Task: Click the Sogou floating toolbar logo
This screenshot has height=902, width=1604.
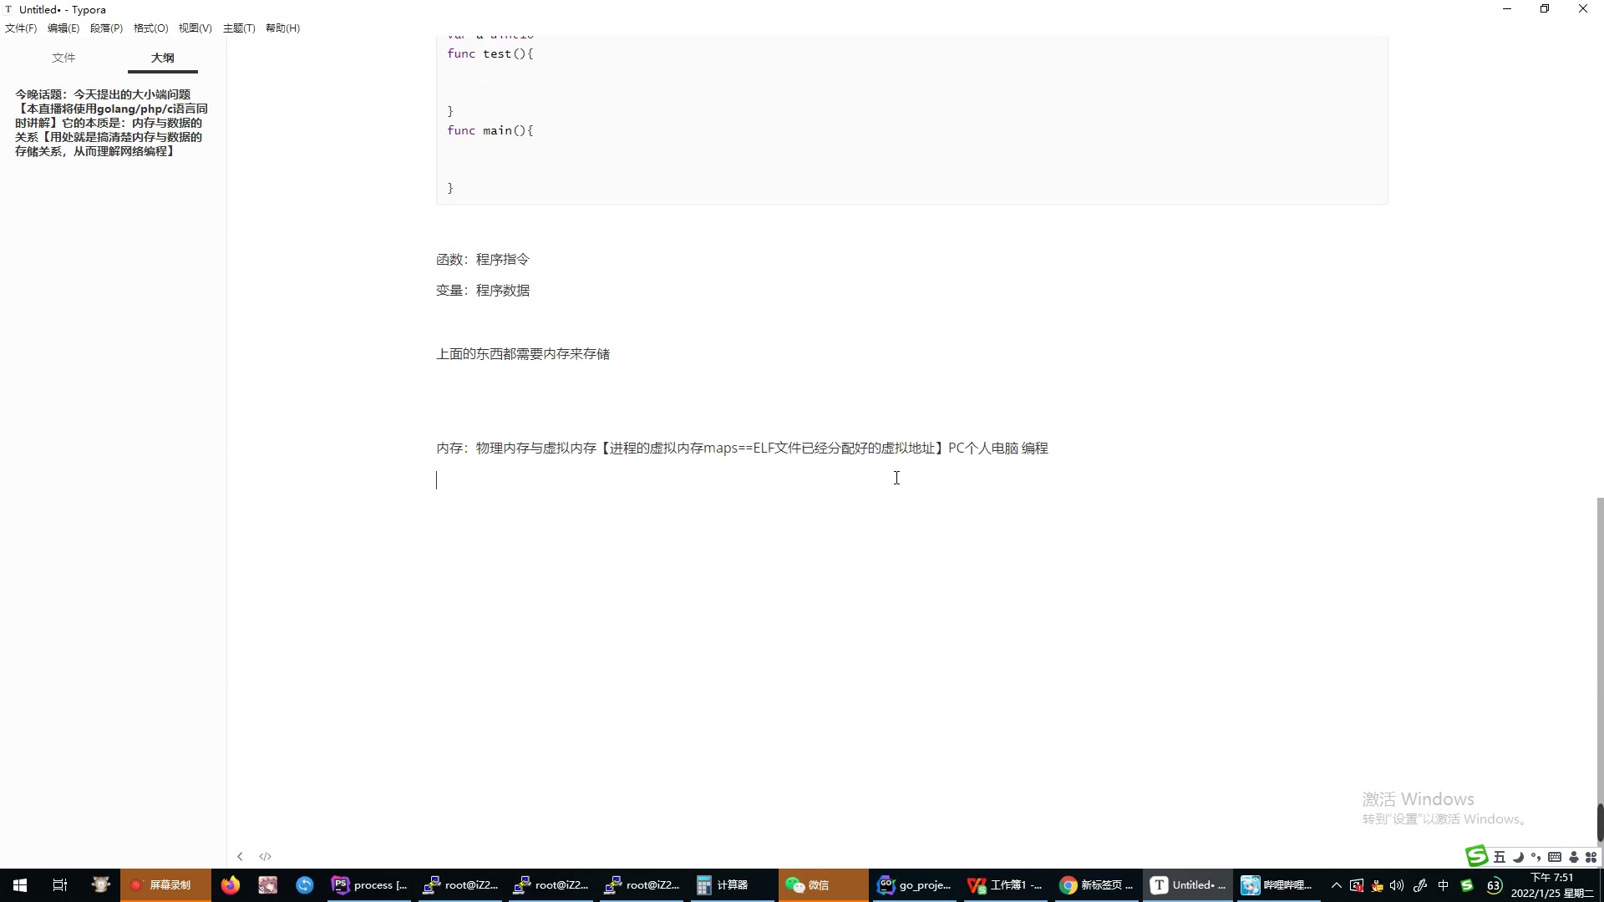Action: coord(1477,856)
